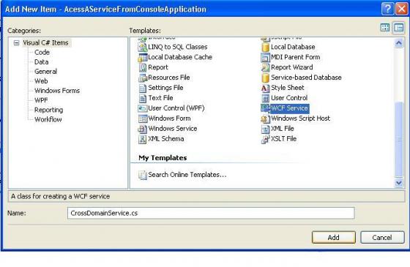Switch templates to small icons view
The width and height of the screenshot is (410, 267).
(399, 28)
